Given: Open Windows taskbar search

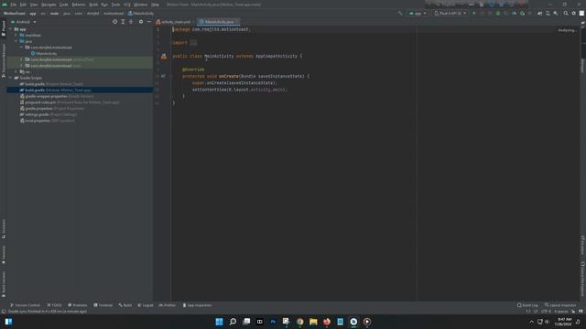Looking at the screenshot, I should pos(233,322).
